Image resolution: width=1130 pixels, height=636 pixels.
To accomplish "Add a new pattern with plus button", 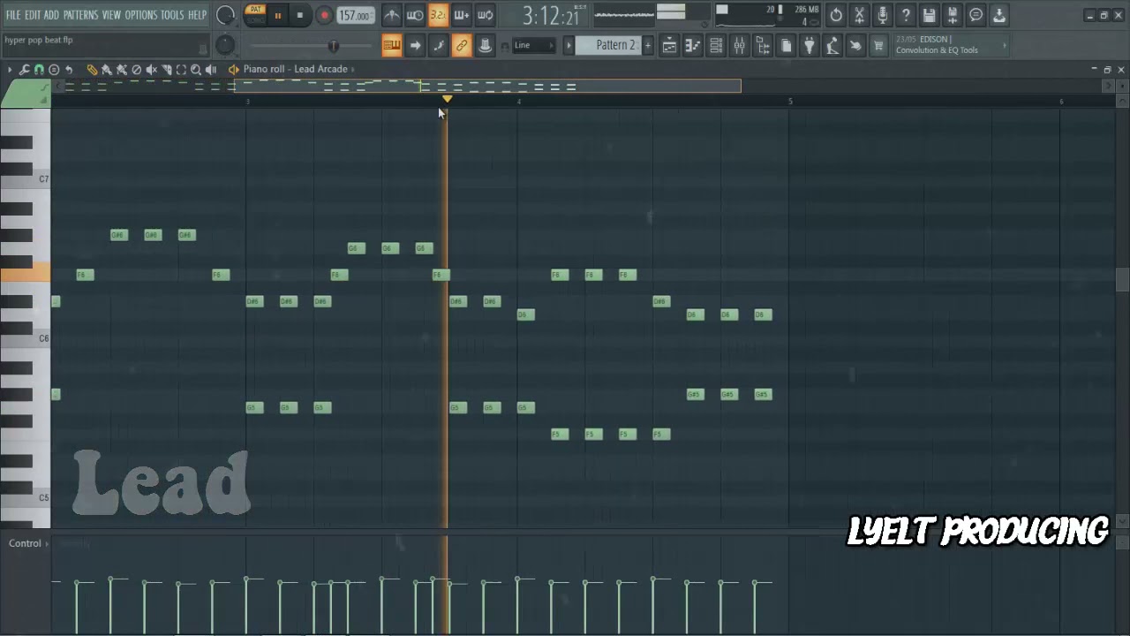I will (x=647, y=45).
